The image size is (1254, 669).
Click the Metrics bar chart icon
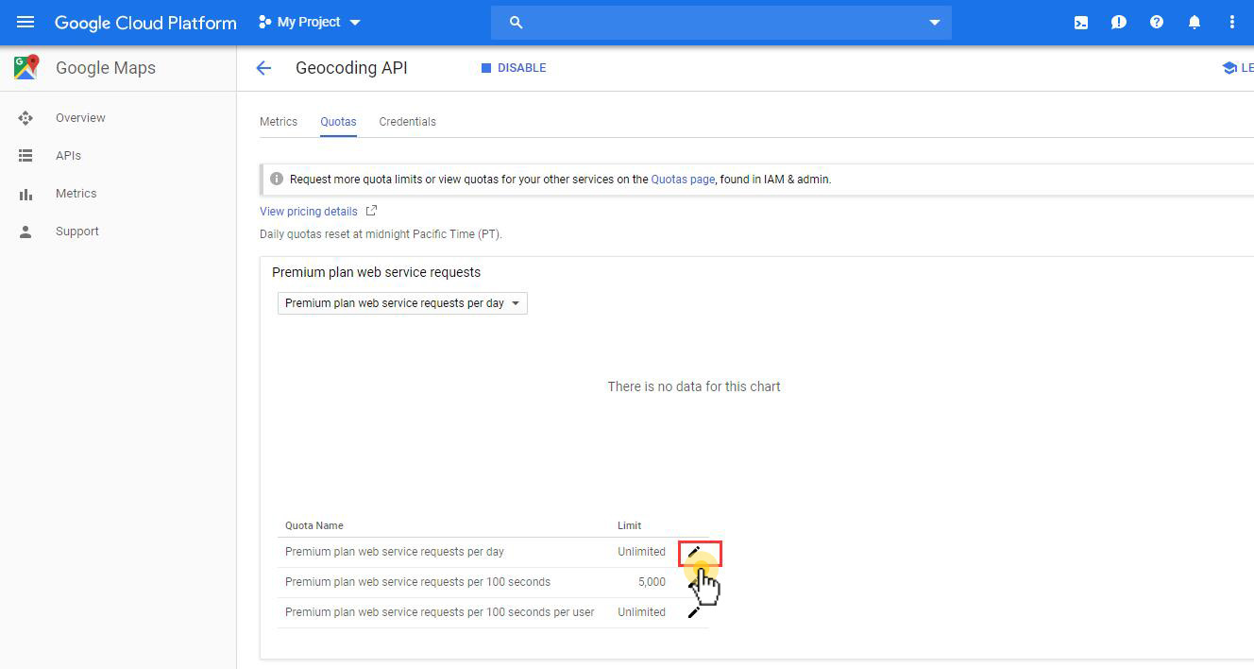pos(25,194)
